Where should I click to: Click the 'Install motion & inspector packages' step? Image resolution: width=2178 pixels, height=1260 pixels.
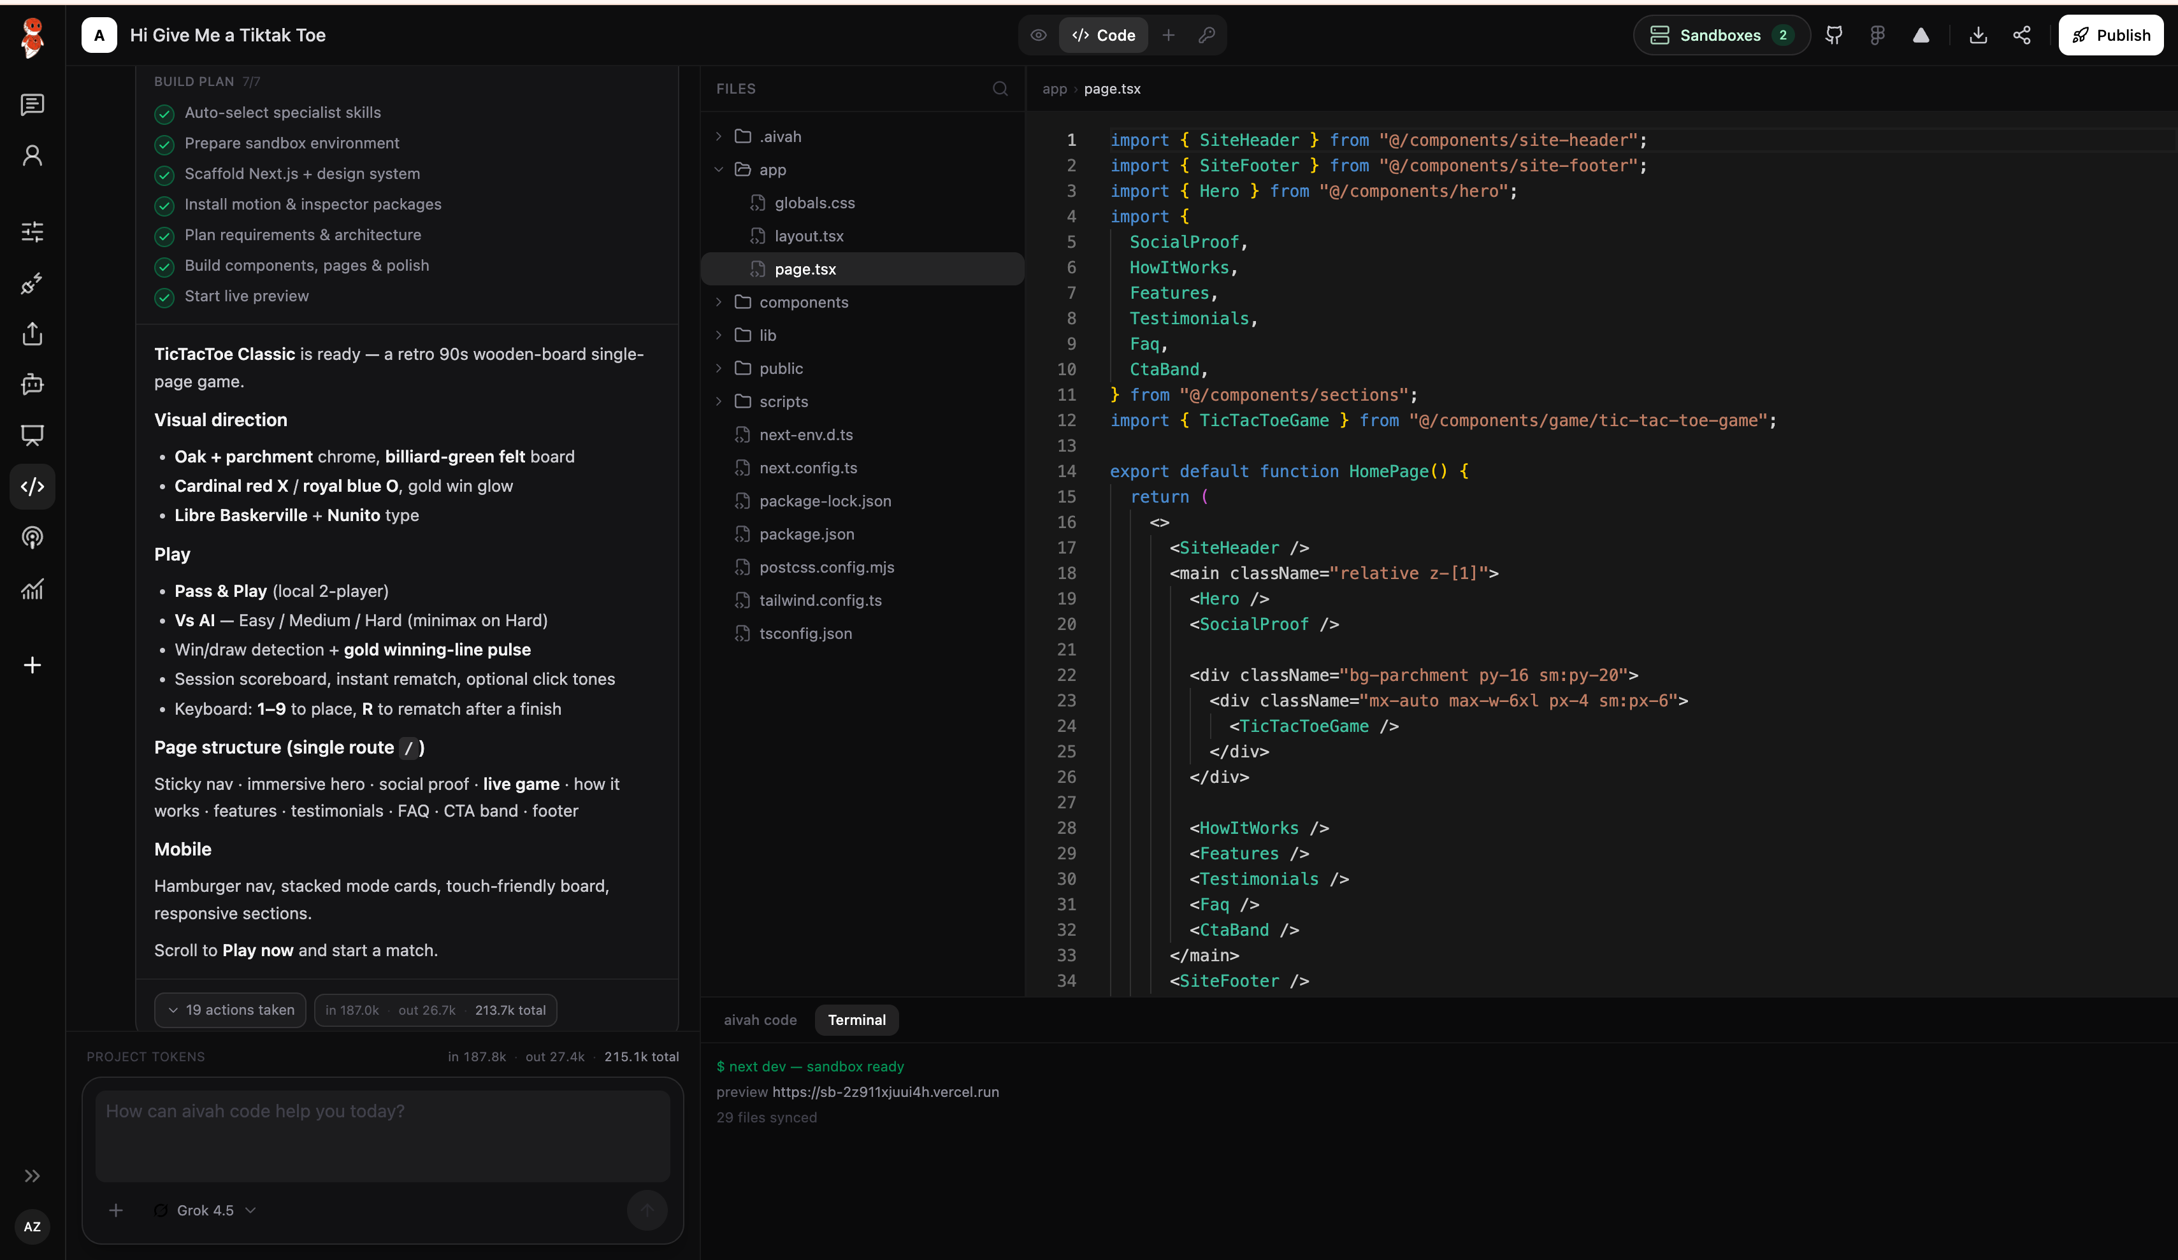point(298,205)
